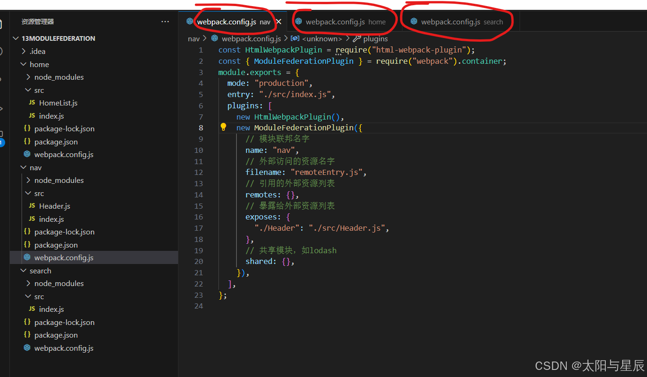The width and height of the screenshot is (647, 377).
Task: Click the webpack.config.js breadcrumb segment
Action: pos(251,38)
